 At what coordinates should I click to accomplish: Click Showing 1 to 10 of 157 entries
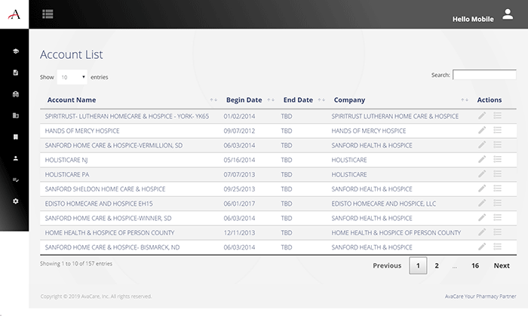point(76,264)
